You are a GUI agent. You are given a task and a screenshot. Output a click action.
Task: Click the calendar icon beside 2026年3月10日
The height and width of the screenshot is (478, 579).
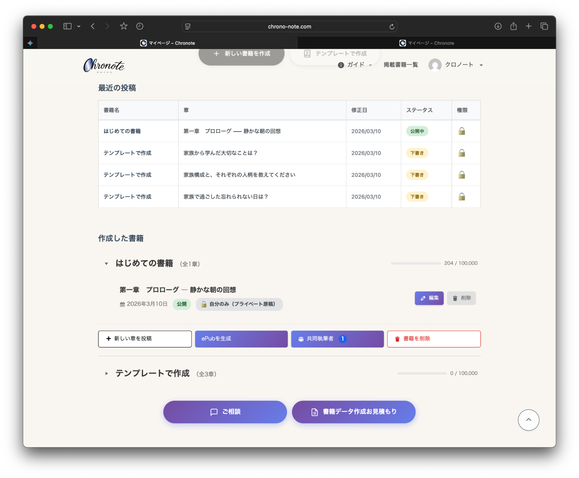pos(122,304)
